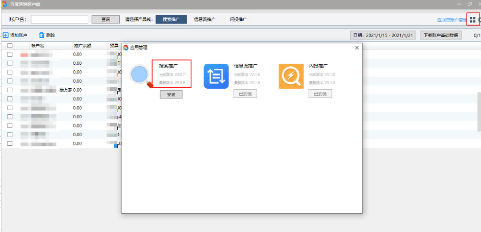Viewport: 481px width, 232px height.
Task: Click the 百度营销客户端 title bar logo
Action: [x=5, y=4]
